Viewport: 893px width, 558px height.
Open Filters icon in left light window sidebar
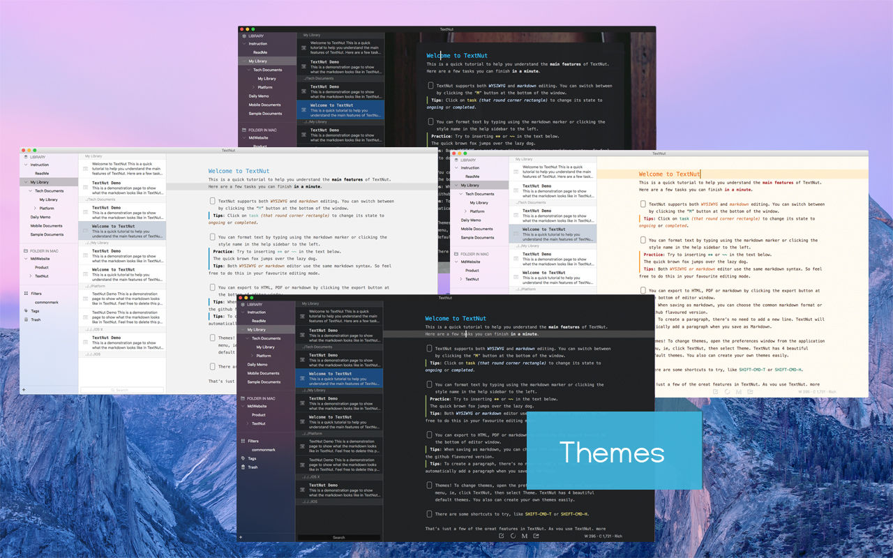pyautogui.click(x=26, y=294)
